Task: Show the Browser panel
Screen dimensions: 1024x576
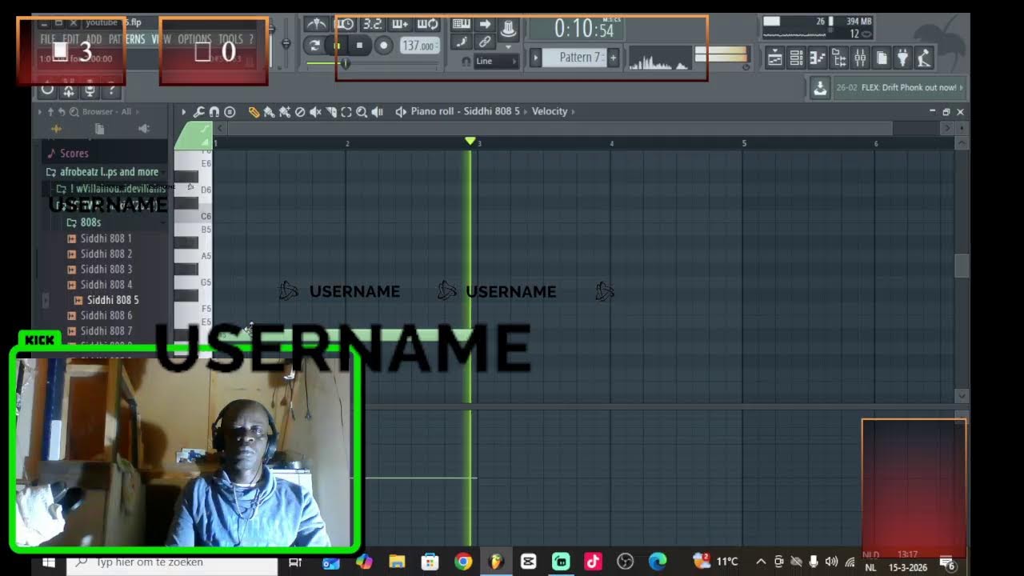Action: coord(839,58)
